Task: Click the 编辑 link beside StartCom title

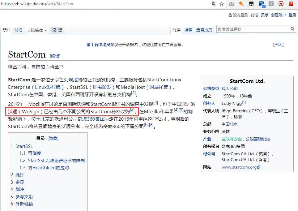Action: 55,56
